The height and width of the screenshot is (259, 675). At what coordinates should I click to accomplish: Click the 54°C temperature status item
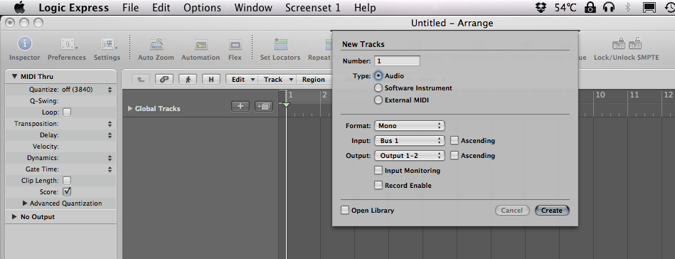565,8
